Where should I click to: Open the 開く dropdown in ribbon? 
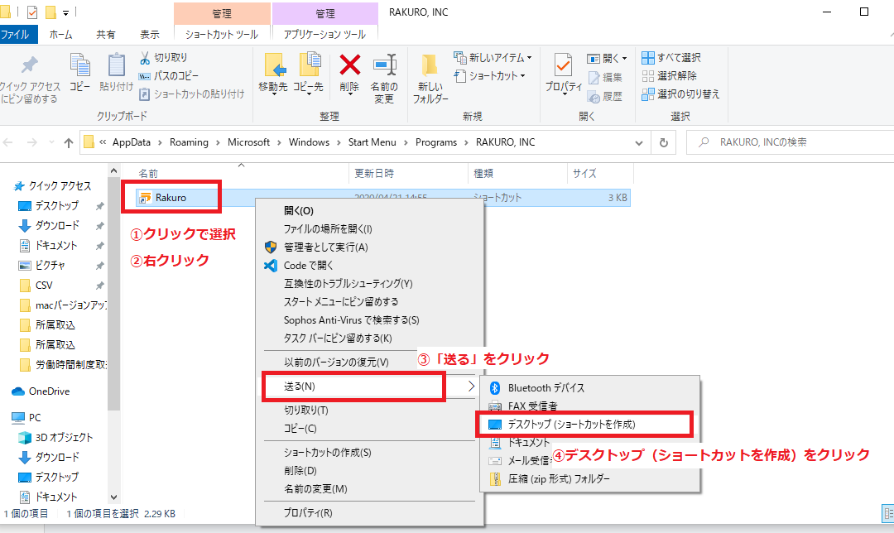608,58
